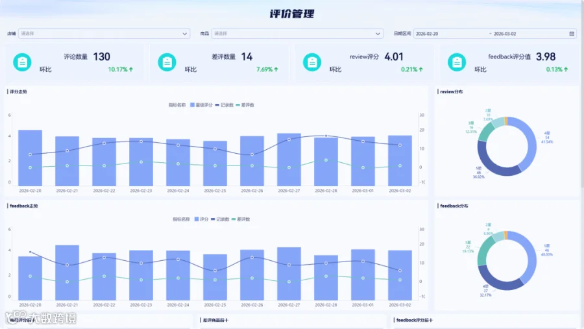Screen dimensions: 584x329
Task: Click the green up arrow beside 10.17%
Action: pos(130,69)
